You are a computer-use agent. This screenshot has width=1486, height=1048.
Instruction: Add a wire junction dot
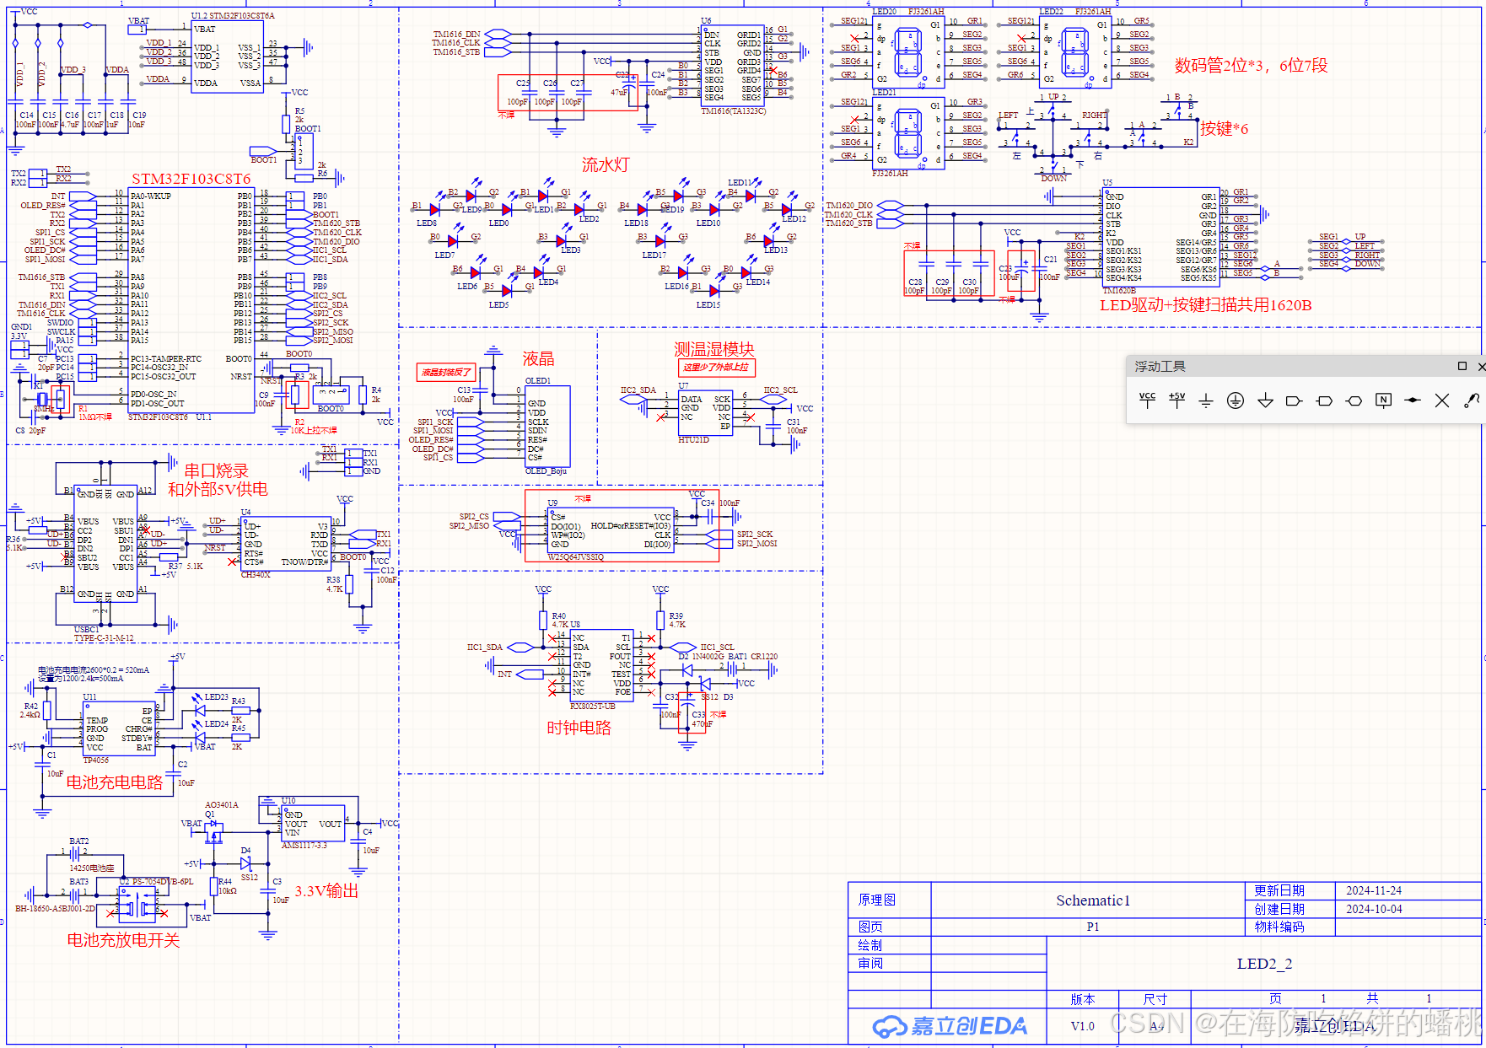[x=1413, y=400]
